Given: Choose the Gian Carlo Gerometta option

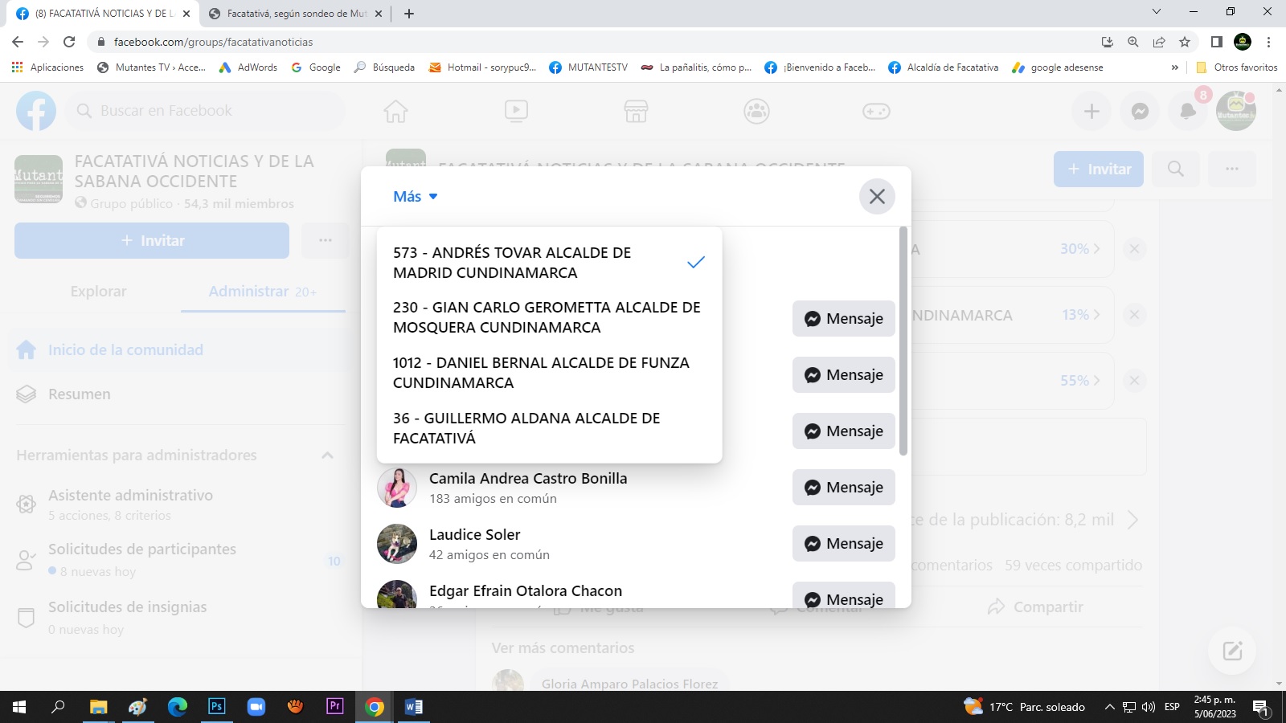Looking at the screenshot, I should point(548,317).
